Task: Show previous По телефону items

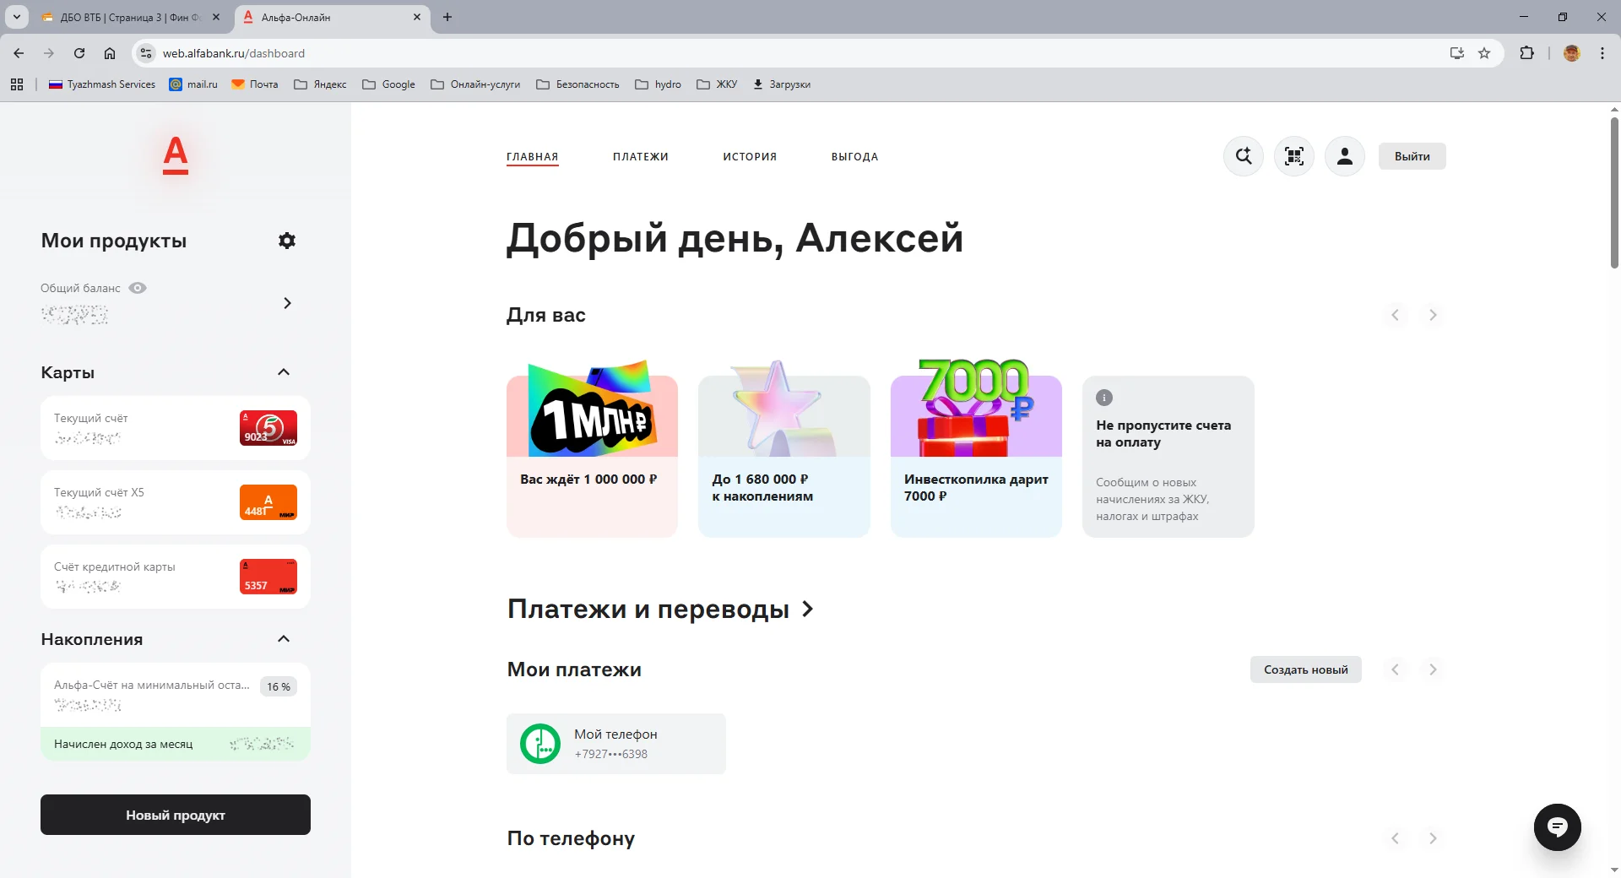Action: [1396, 838]
